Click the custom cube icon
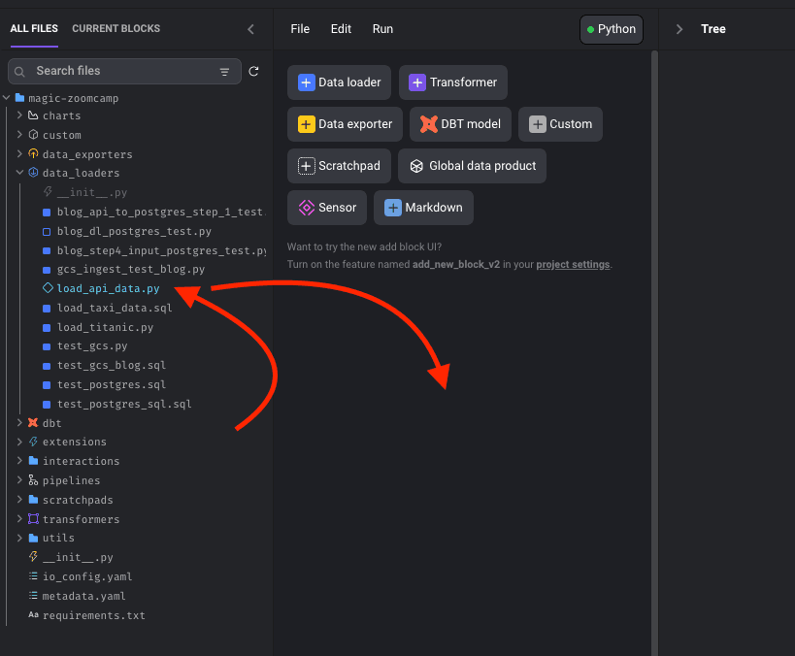The height and width of the screenshot is (656, 795). click(33, 135)
